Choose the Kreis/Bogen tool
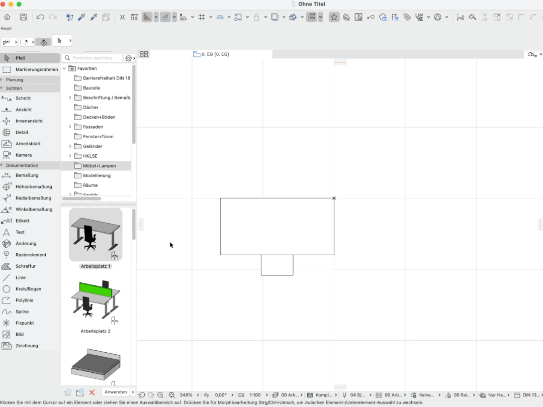Viewport: 543px width, 407px height. coord(28,289)
